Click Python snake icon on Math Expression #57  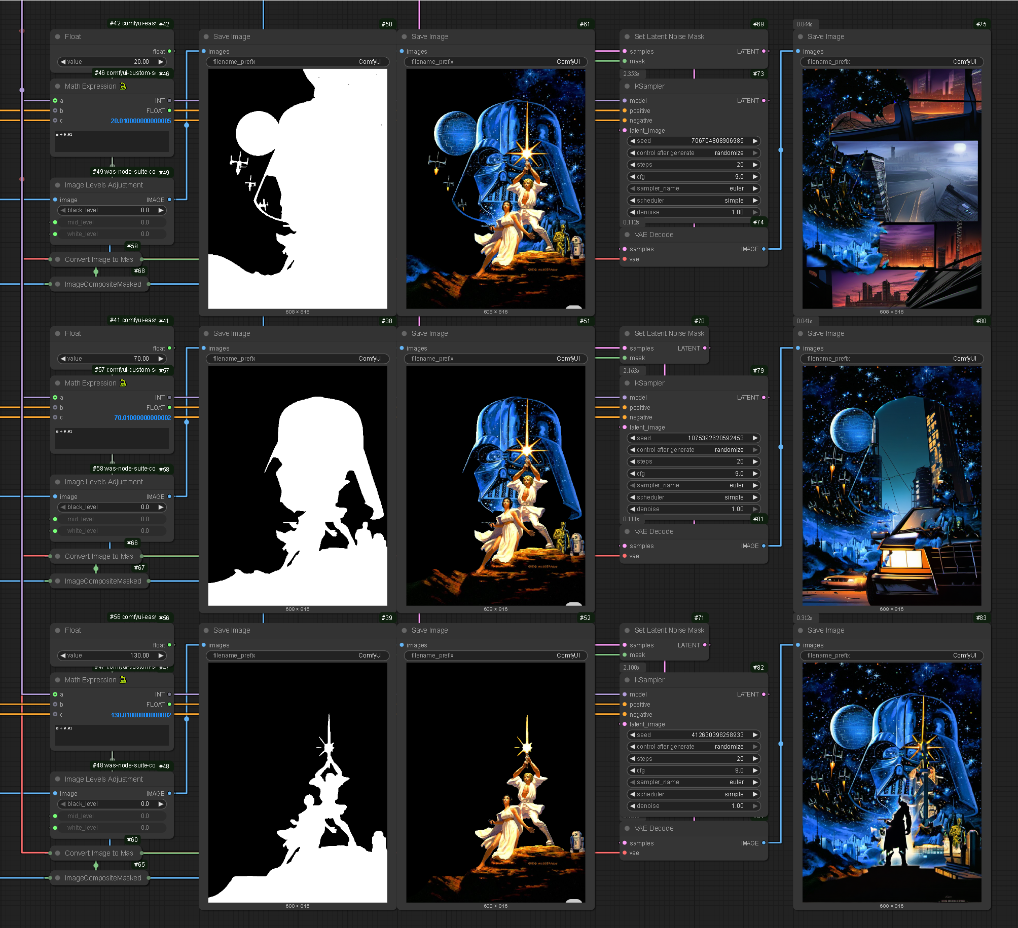(x=123, y=383)
